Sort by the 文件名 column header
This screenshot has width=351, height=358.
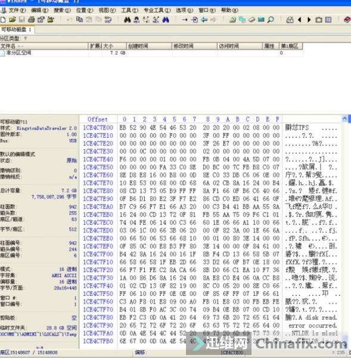pos(44,46)
